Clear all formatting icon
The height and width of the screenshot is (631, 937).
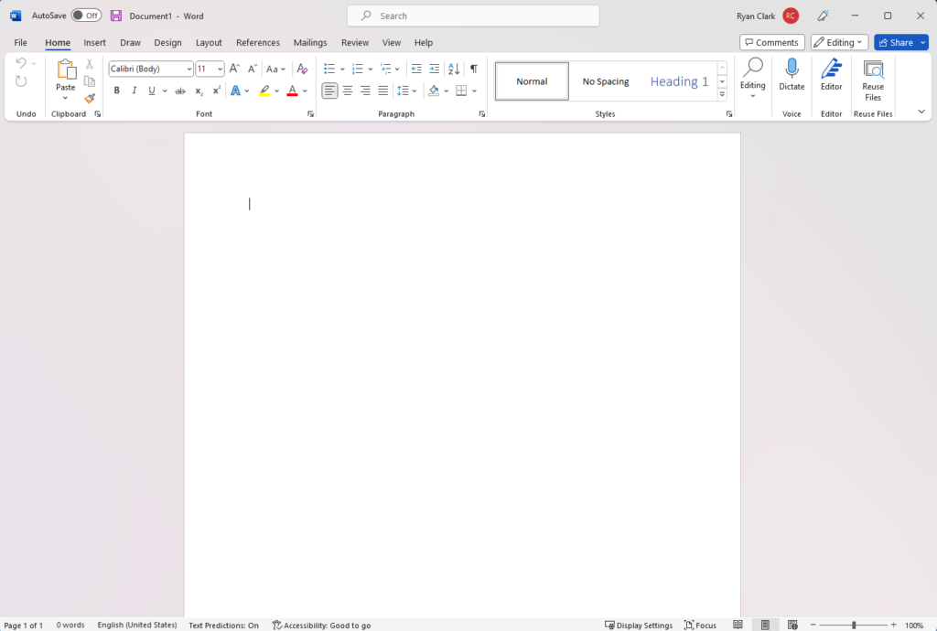(302, 69)
